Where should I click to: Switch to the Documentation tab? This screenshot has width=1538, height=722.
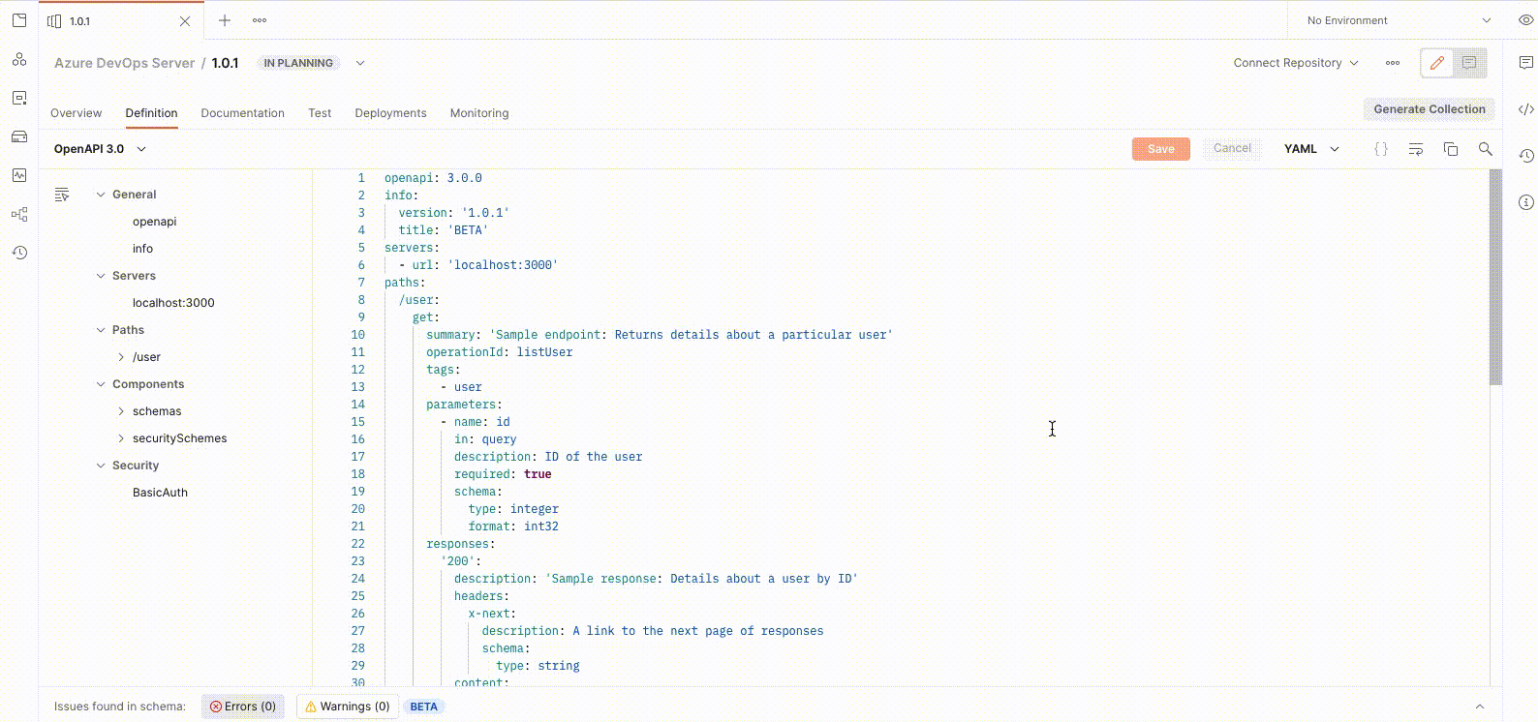click(242, 113)
